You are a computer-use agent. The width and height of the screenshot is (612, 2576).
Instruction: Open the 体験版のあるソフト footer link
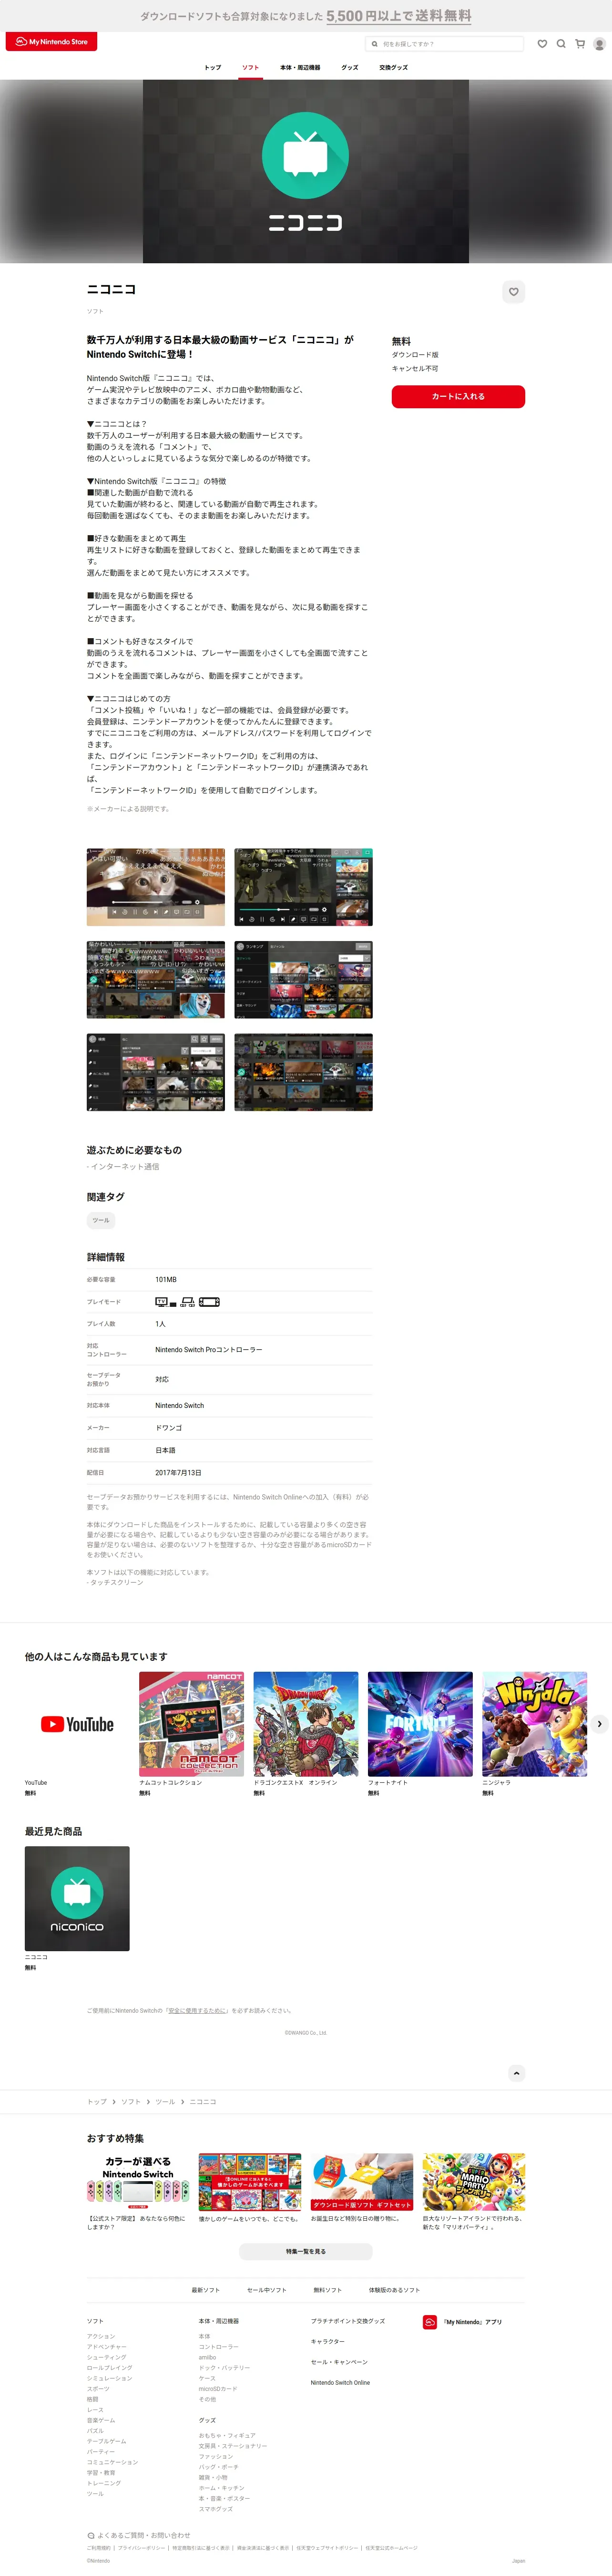[x=394, y=2290]
